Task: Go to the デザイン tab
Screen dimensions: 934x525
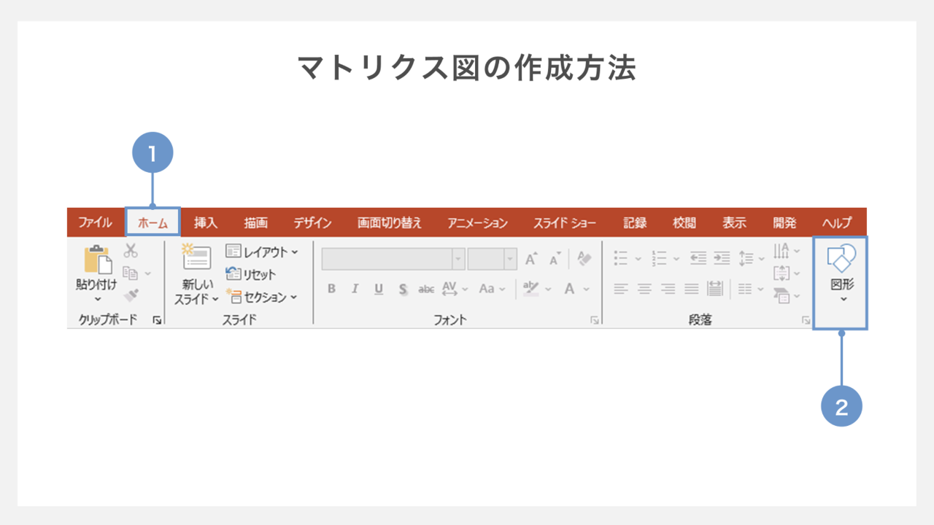Action: pos(312,222)
